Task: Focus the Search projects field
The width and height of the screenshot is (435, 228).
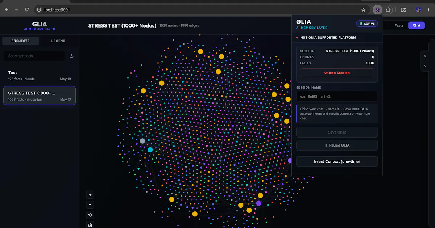Action: pyautogui.click(x=34, y=56)
